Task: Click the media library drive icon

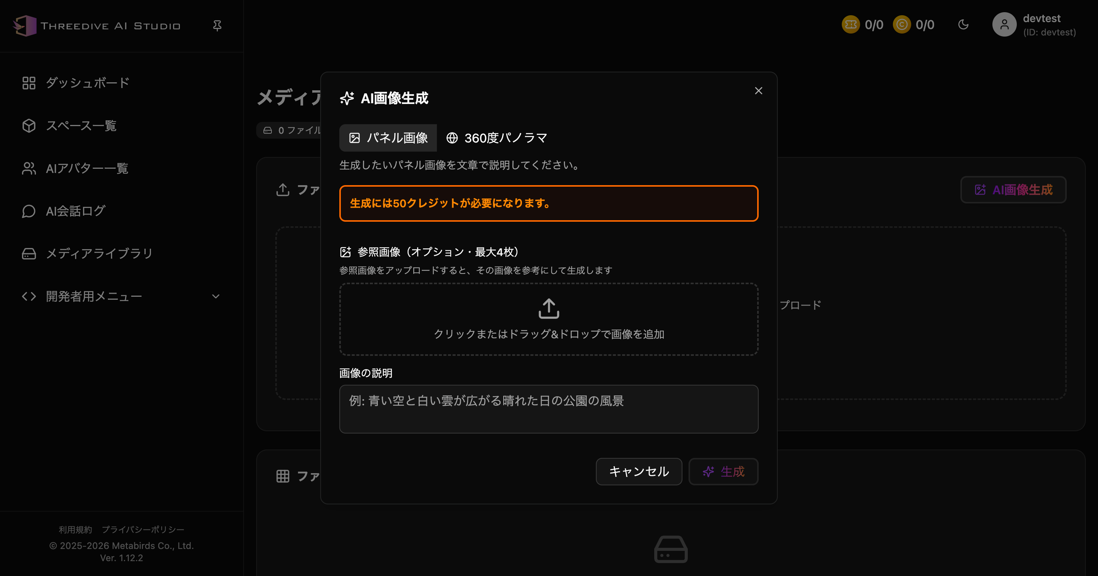Action: pos(29,253)
